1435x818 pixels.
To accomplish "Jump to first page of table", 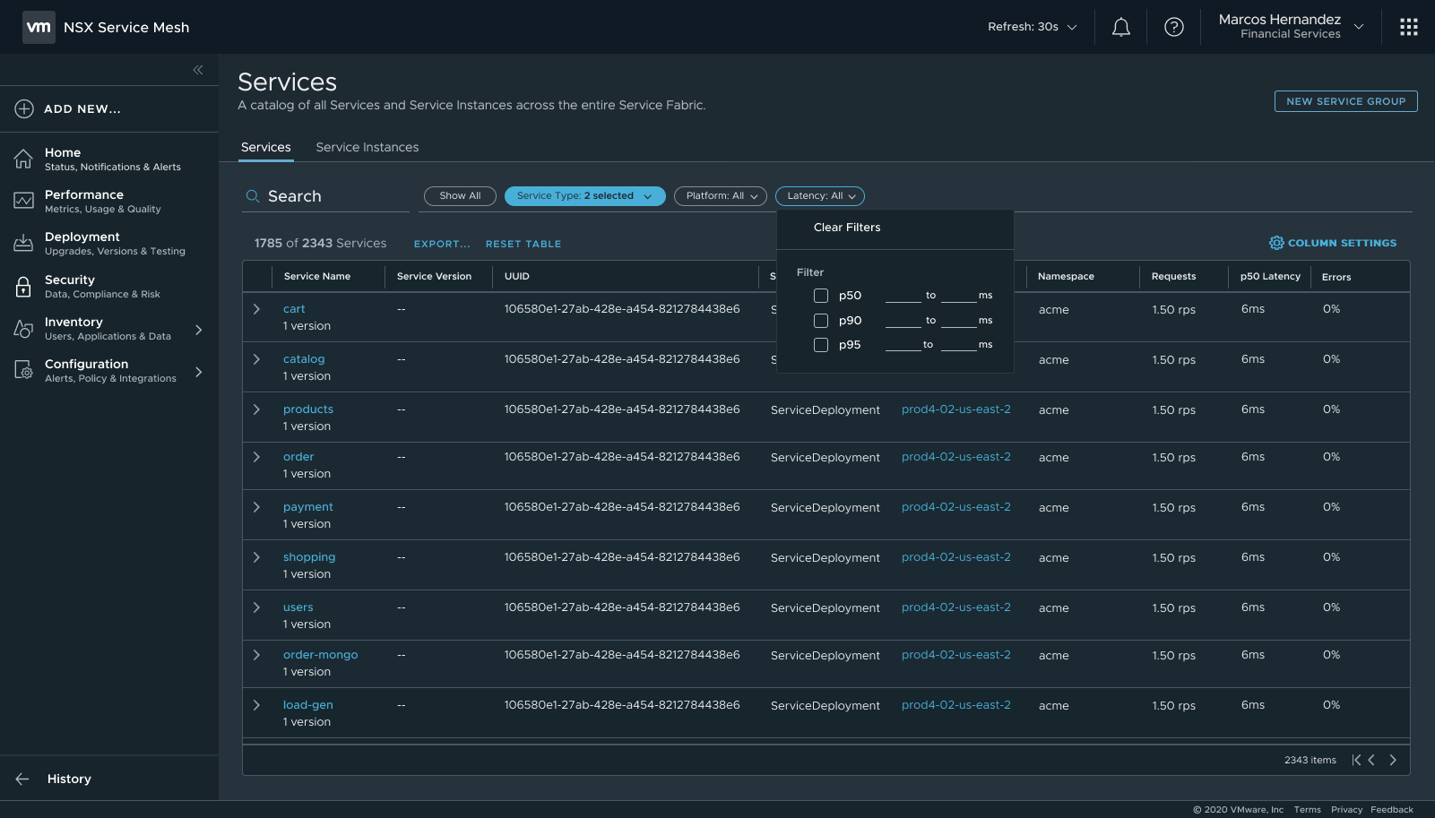I will coord(1356,760).
